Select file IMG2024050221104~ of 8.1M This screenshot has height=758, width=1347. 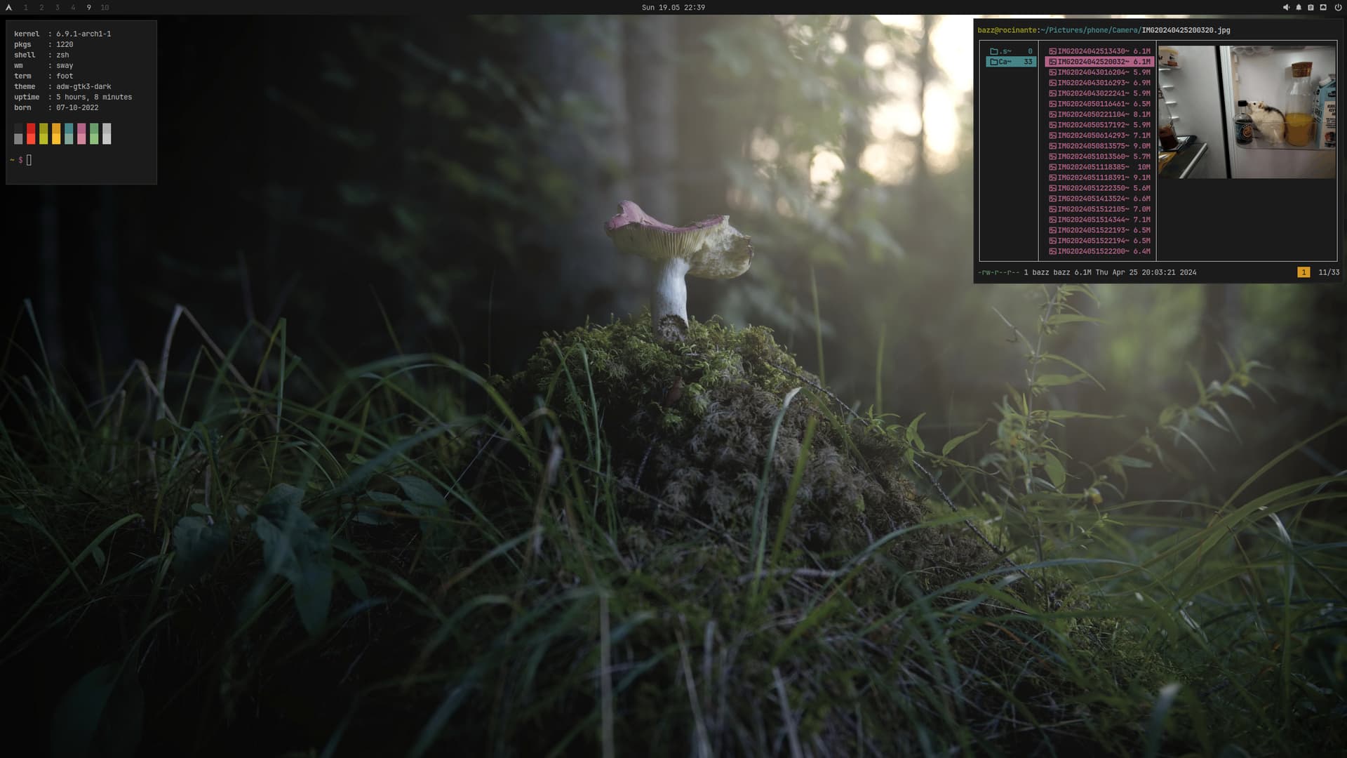(1099, 114)
